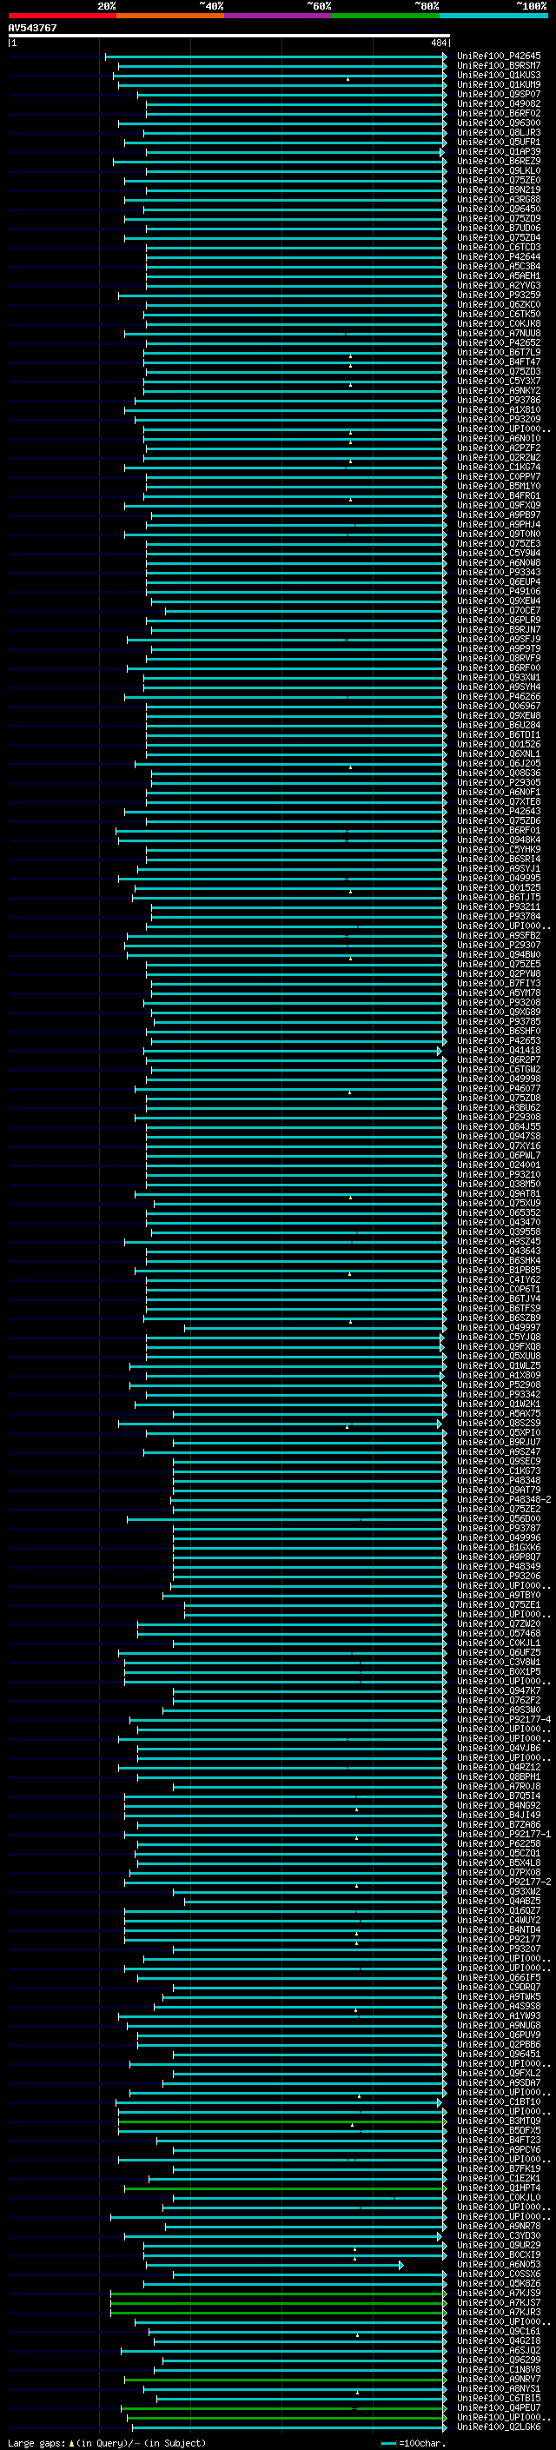Select the UniRef100_Q96451 entry
This screenshot has height=2450, width=556.
[499, 2054]
